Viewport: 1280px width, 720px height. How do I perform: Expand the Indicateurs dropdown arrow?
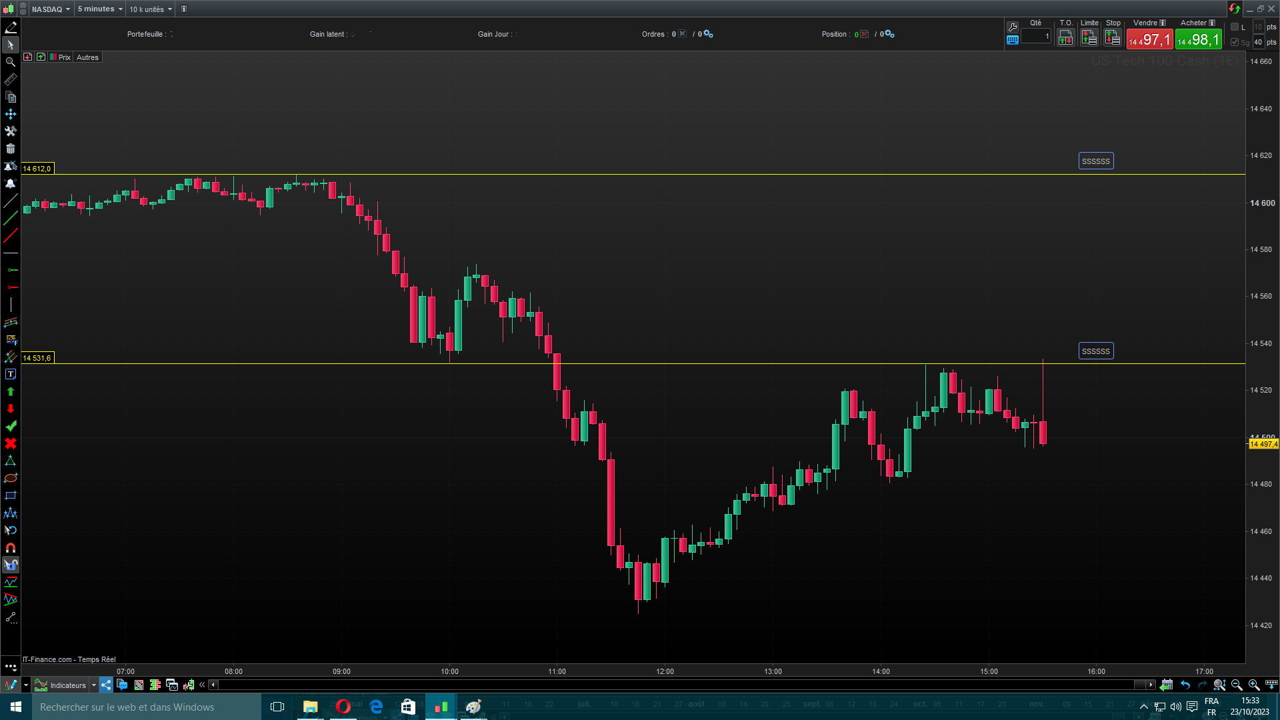coord(93,685)
